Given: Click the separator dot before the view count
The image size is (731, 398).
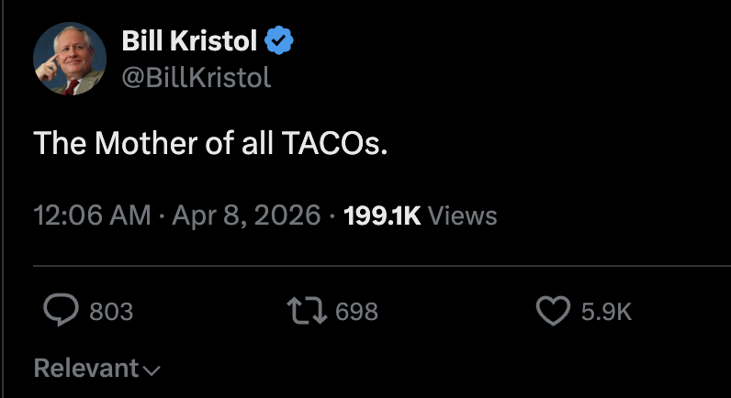Looking at the screenshot, I should pyautogui.click(x=332, y=216).
